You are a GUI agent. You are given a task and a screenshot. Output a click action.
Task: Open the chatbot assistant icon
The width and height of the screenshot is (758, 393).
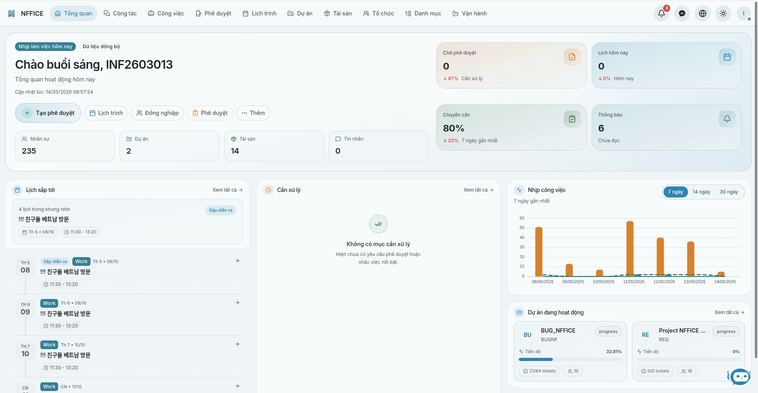(739, 376)
